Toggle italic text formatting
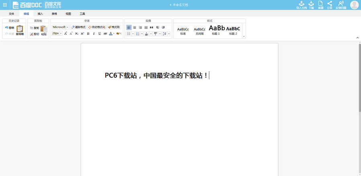The image size is (361, 176). tap(94, 34)
